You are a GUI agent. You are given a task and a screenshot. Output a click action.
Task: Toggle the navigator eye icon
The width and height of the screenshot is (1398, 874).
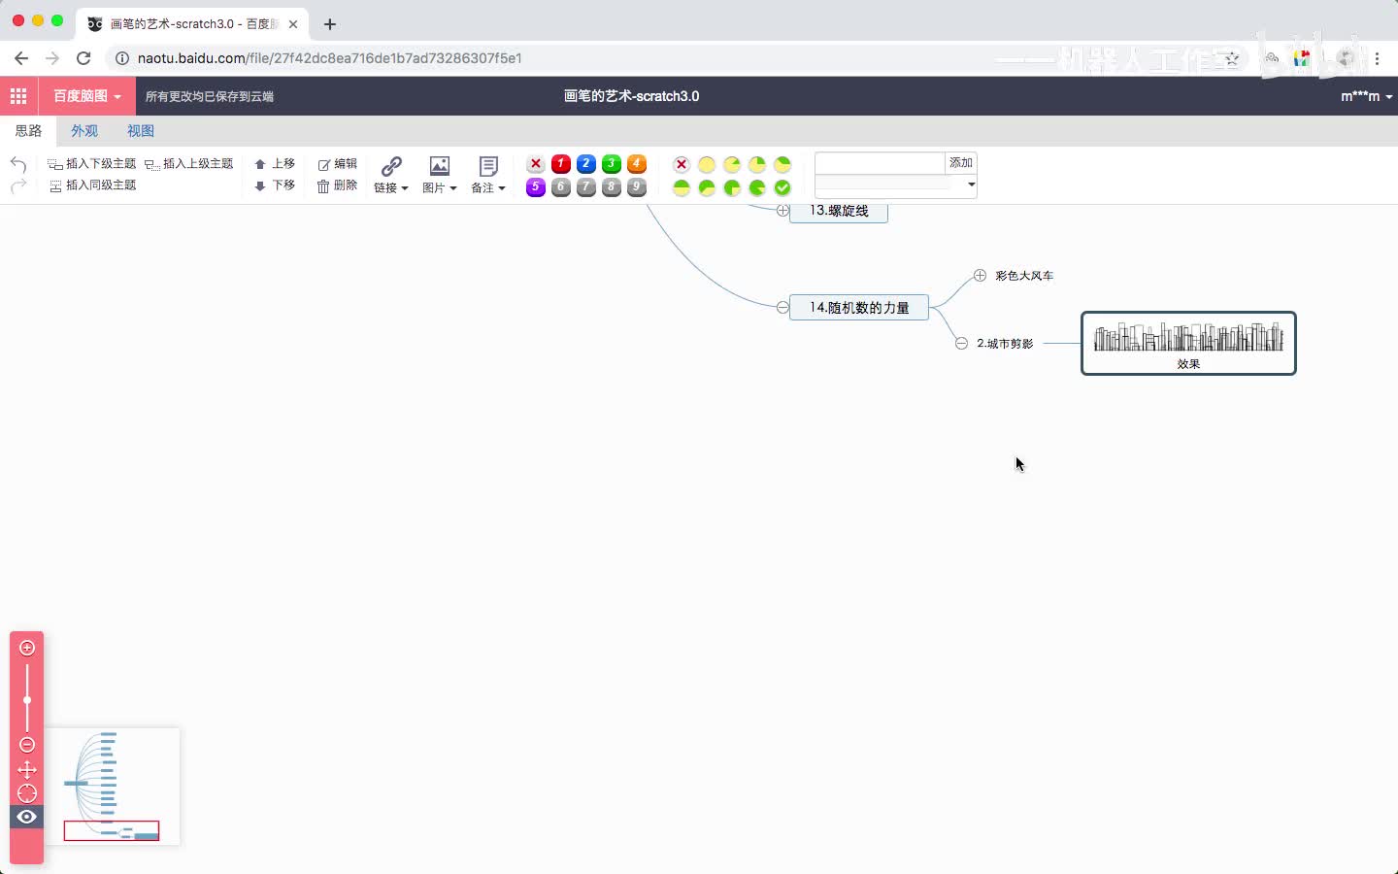pyautogui.click(x=27, y=817)
